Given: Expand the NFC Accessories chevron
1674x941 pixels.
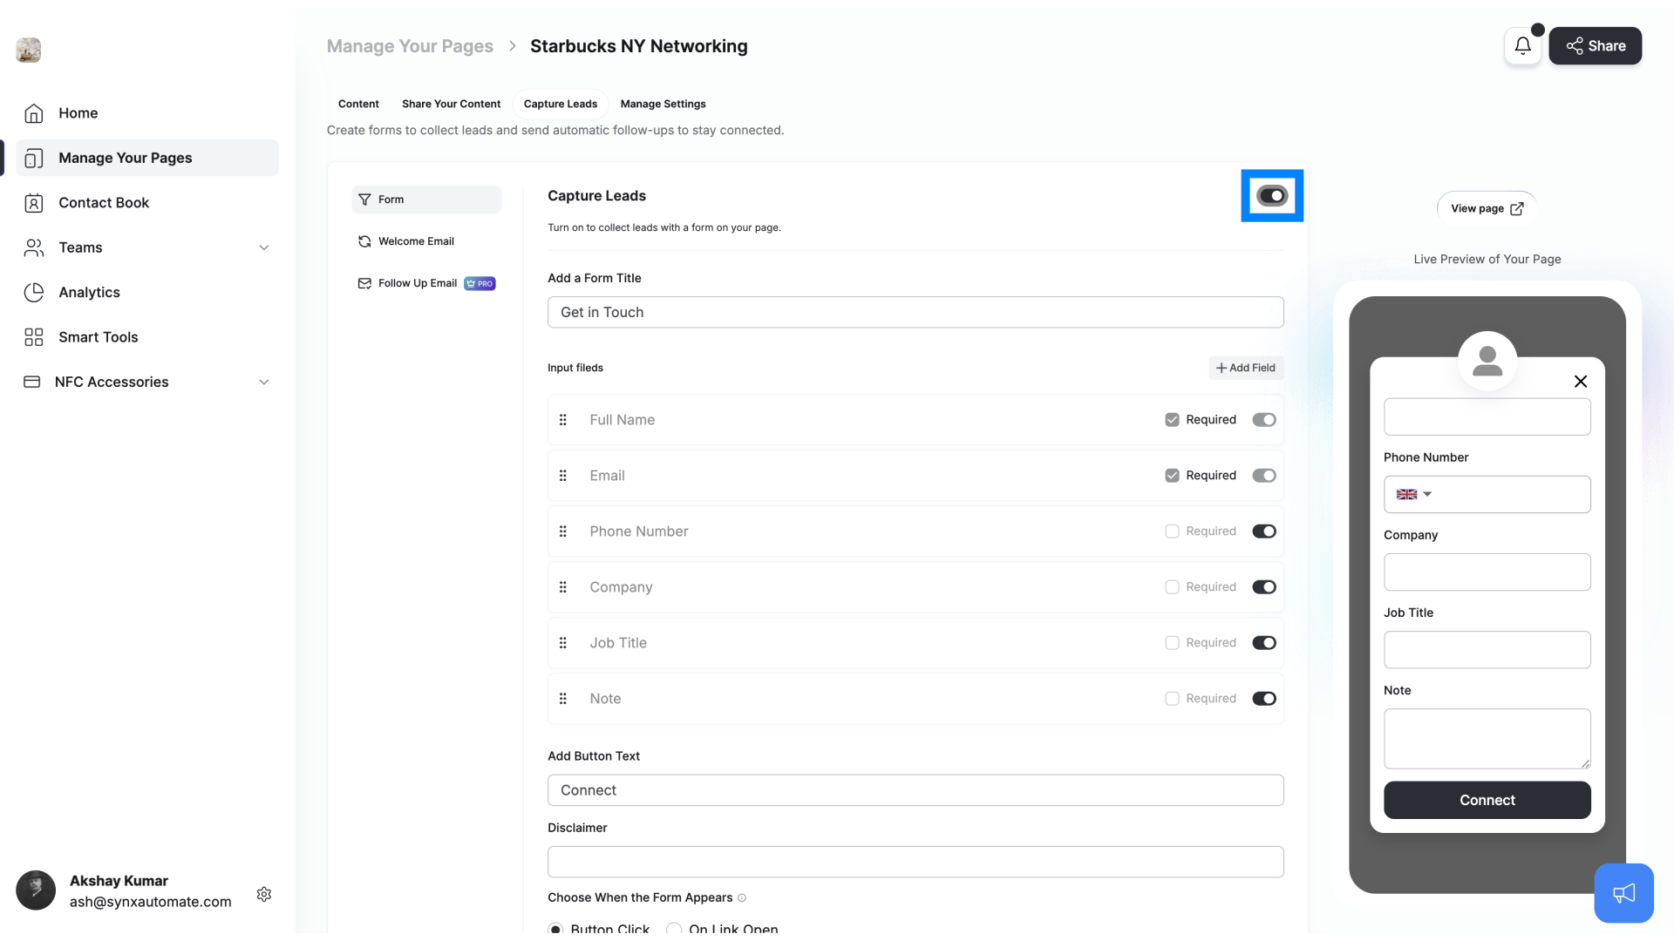Looking at the screenshot, I should [263, 382].
